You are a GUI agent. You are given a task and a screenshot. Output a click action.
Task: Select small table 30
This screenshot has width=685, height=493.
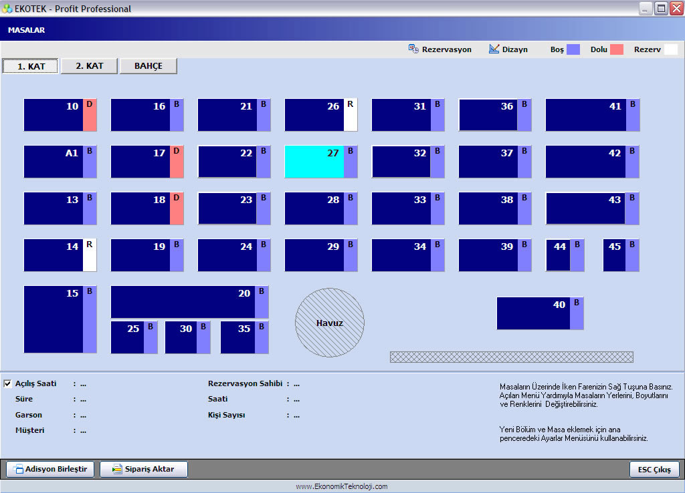point(187,337)
